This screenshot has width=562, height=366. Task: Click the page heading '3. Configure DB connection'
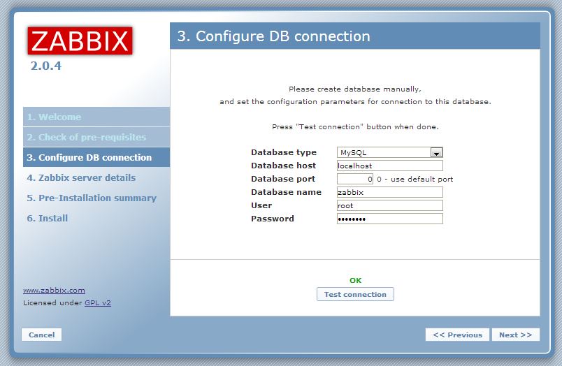point(274,36)
